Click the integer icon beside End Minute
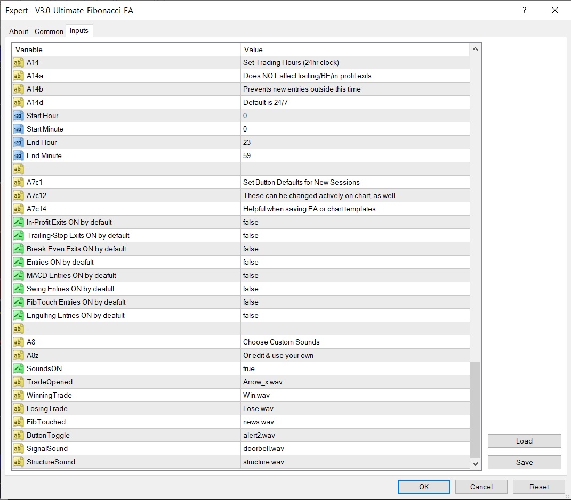Screen dimensions: 571x500 [19, 155]
